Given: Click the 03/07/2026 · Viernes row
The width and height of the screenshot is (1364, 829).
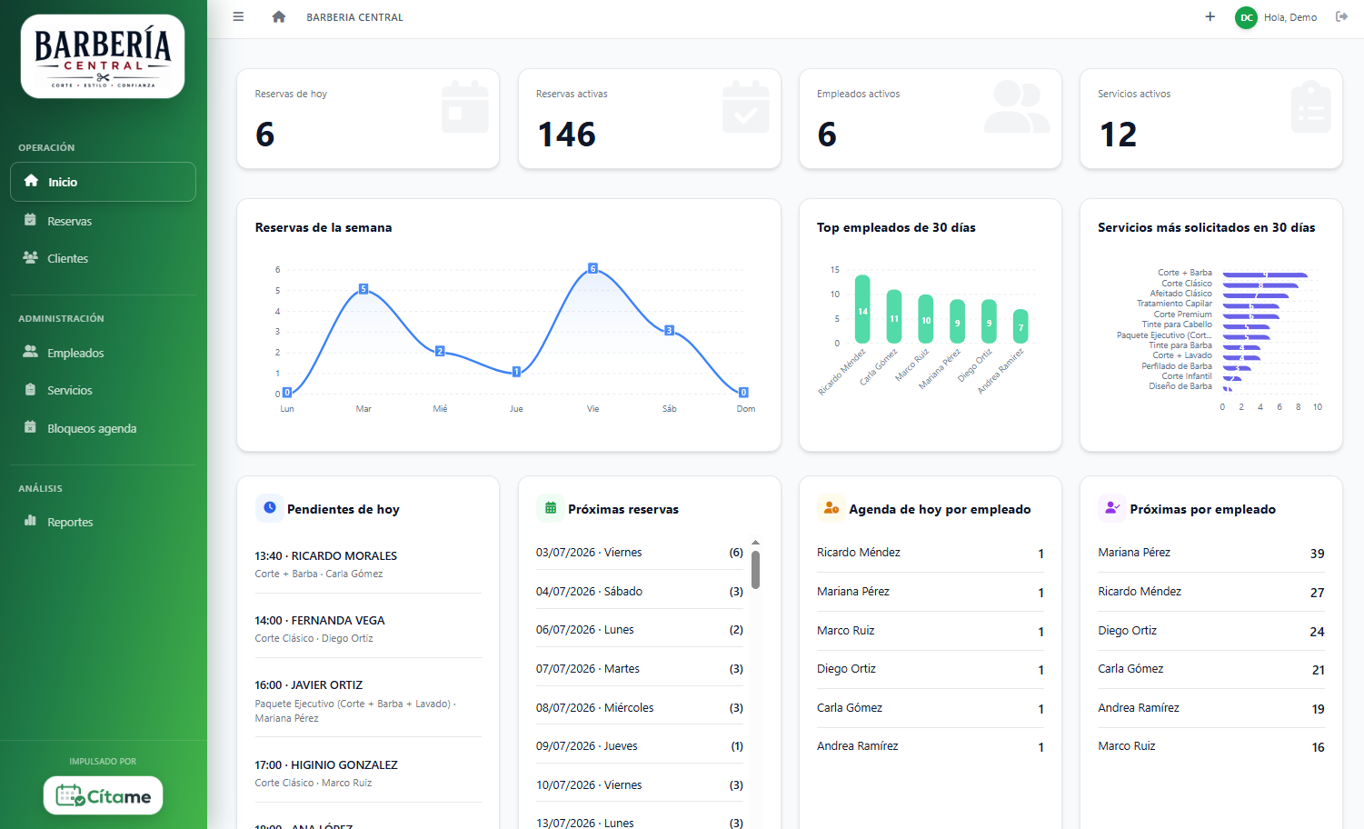Looking at the screenshot, I should 640,553.
